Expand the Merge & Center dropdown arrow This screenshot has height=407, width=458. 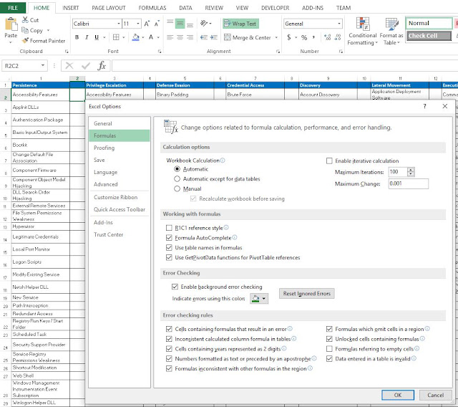tap(276, 38)
